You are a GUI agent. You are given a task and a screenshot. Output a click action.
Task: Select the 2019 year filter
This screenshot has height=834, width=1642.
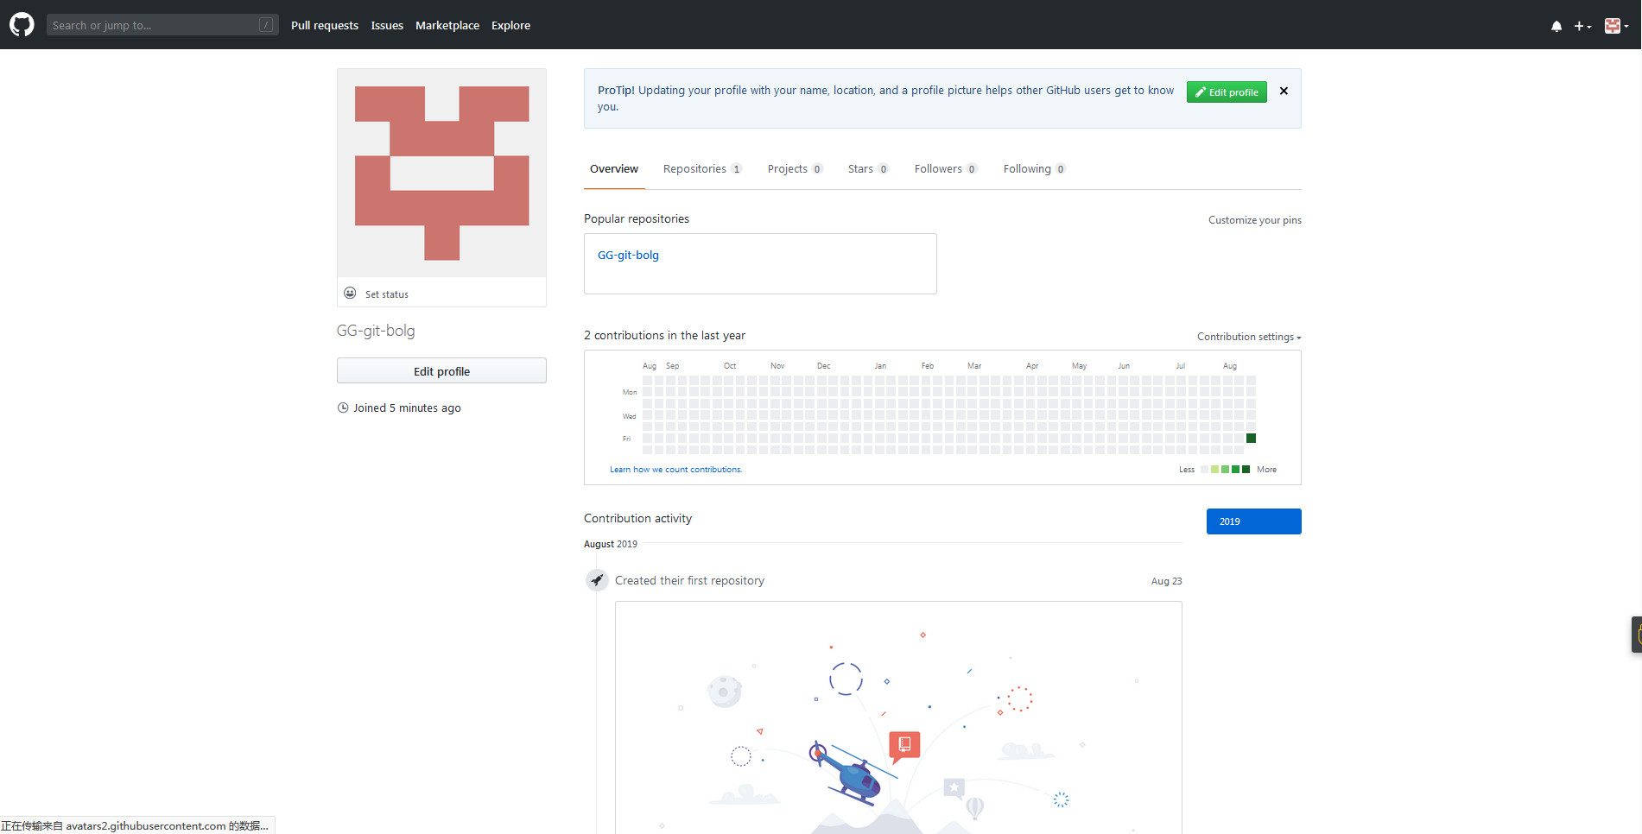pos(1253,521)
